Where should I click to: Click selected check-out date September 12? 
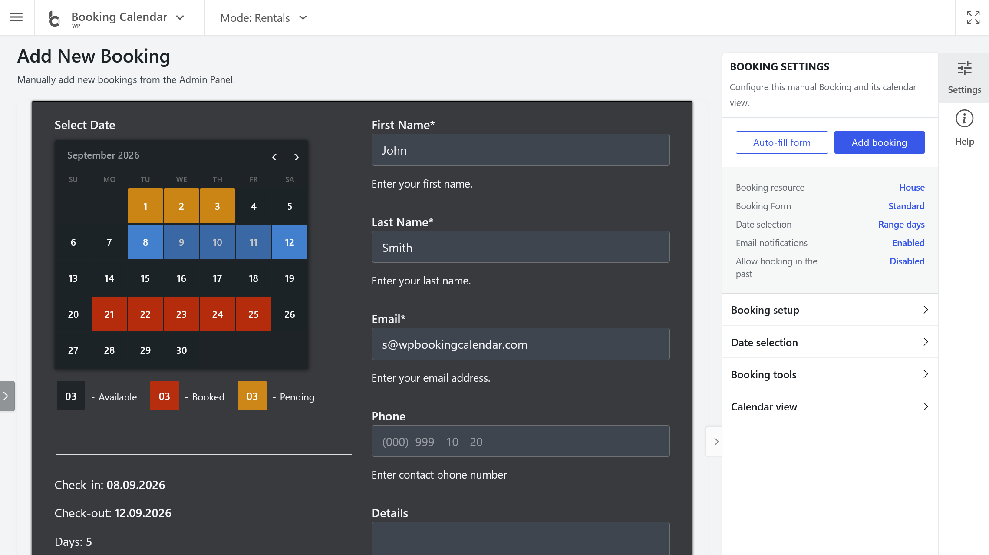290,242
